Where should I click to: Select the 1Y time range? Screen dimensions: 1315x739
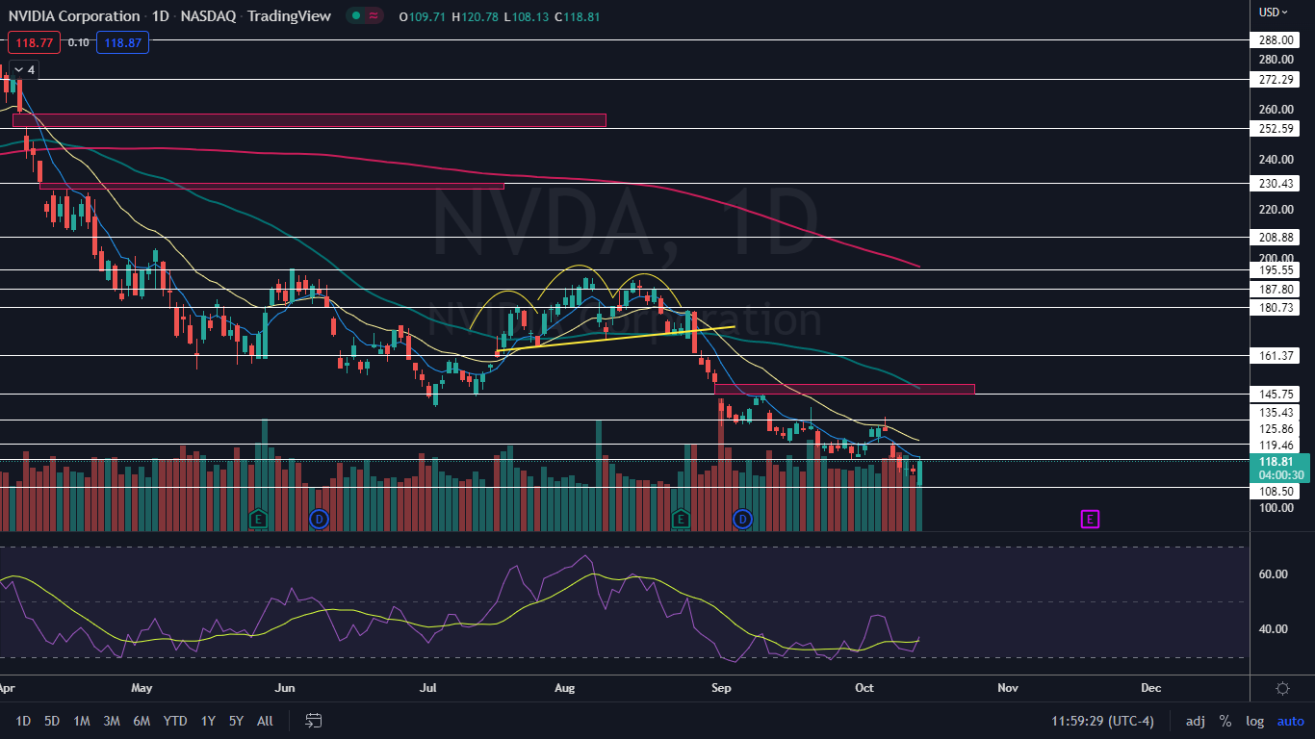point(208,721)
